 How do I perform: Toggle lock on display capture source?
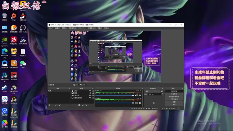pyautogui.click(x=93, y=98)
